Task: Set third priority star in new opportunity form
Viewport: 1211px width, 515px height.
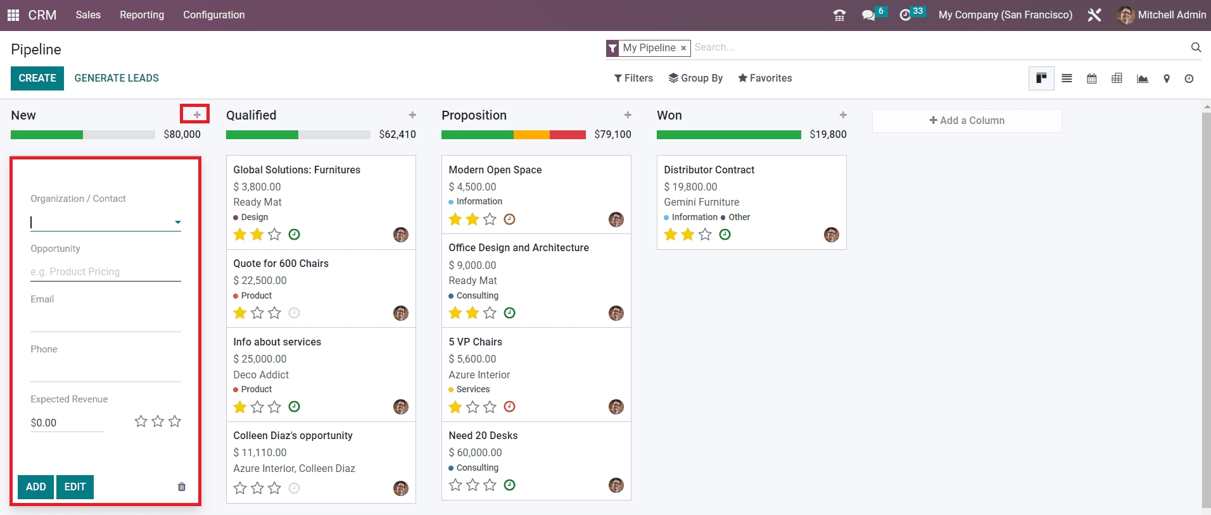Action: point(175,421)
